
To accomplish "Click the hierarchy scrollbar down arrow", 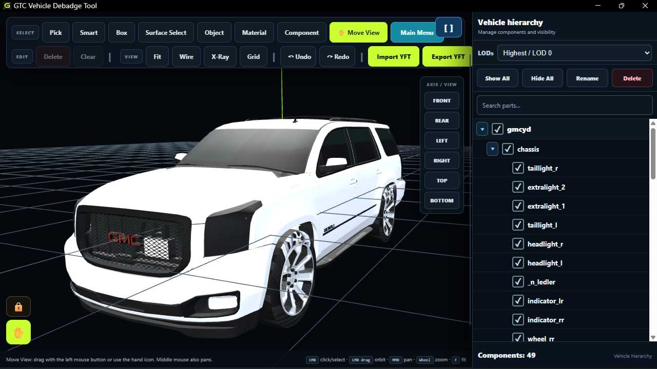I will point(653,337).
